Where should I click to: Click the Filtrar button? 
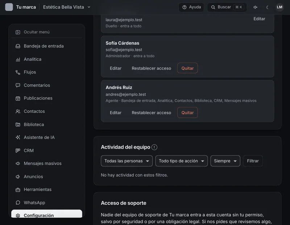click(x=253, y=161)
